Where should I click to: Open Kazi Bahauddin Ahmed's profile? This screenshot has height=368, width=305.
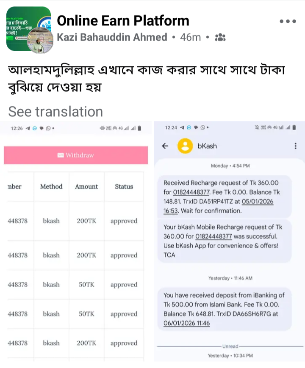(112, 37)
